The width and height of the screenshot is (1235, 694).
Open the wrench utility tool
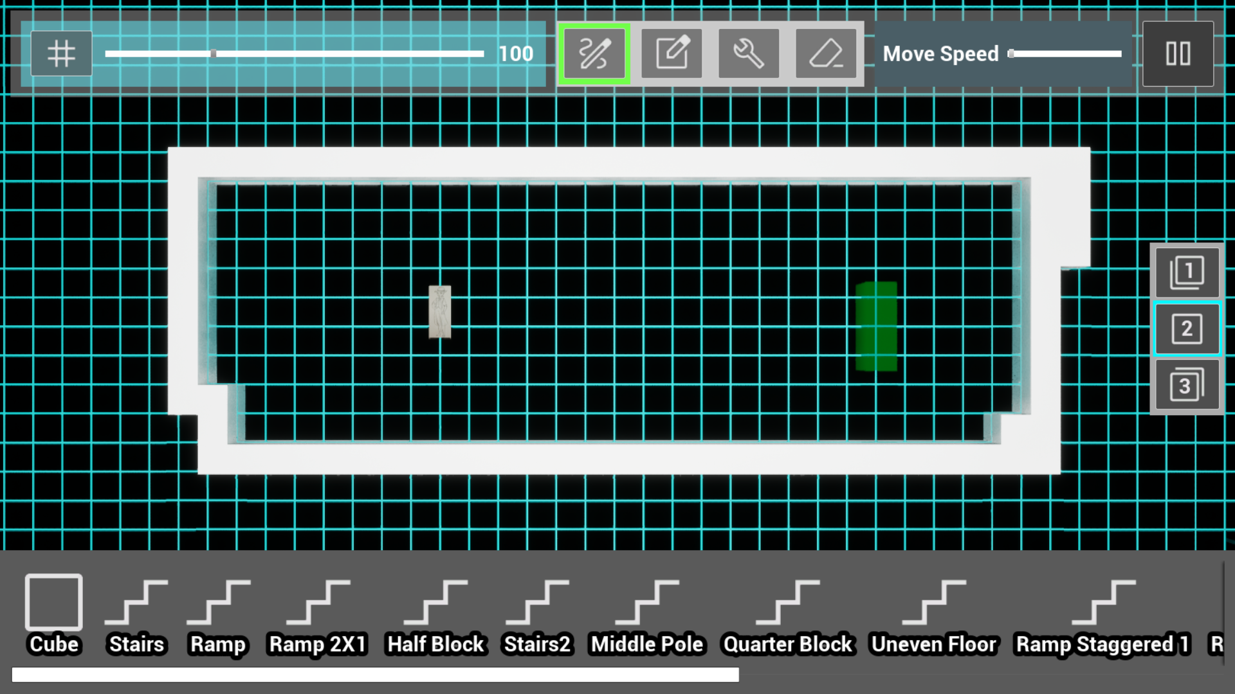pos(748,53)
